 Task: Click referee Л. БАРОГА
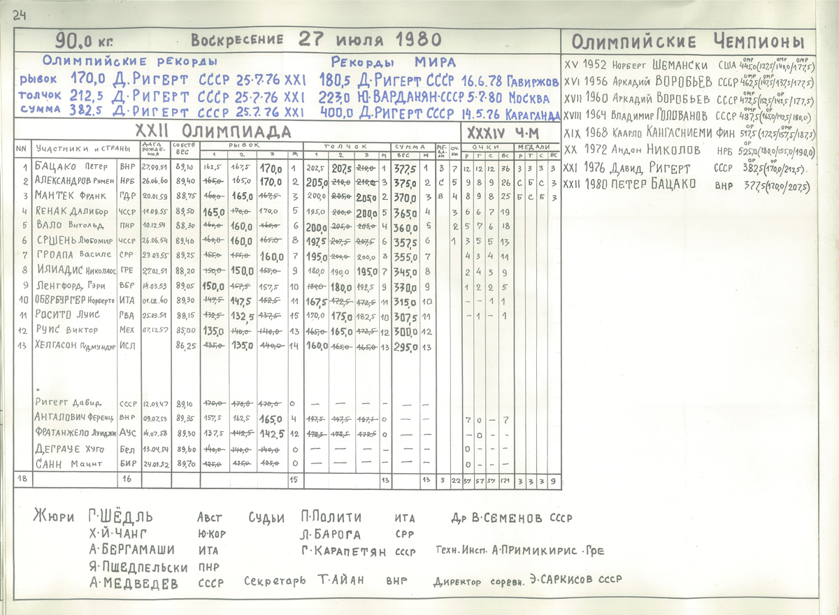331,535
